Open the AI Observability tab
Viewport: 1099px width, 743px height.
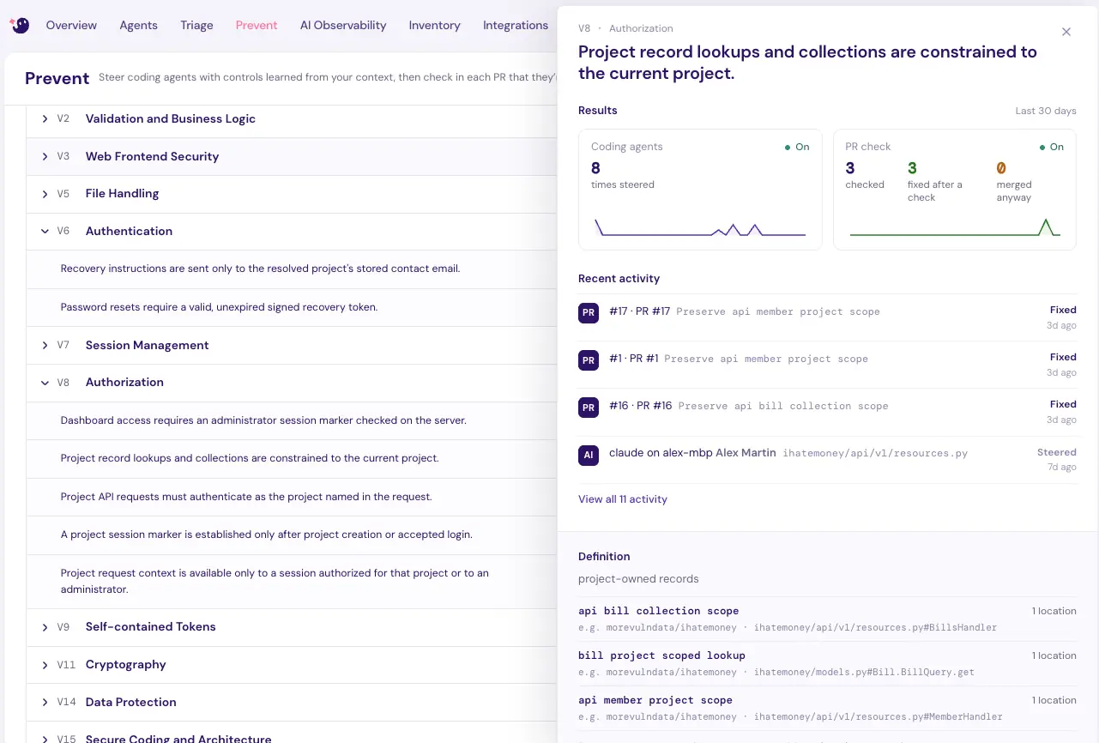343,25
